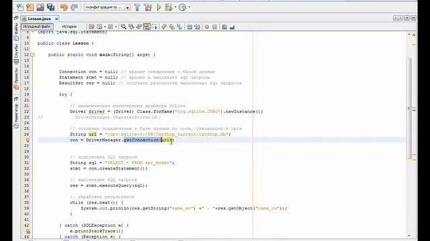Screen dimensions: 430x241
Task: Click the red Start Macro Recording icon
Action: [207, 27]
